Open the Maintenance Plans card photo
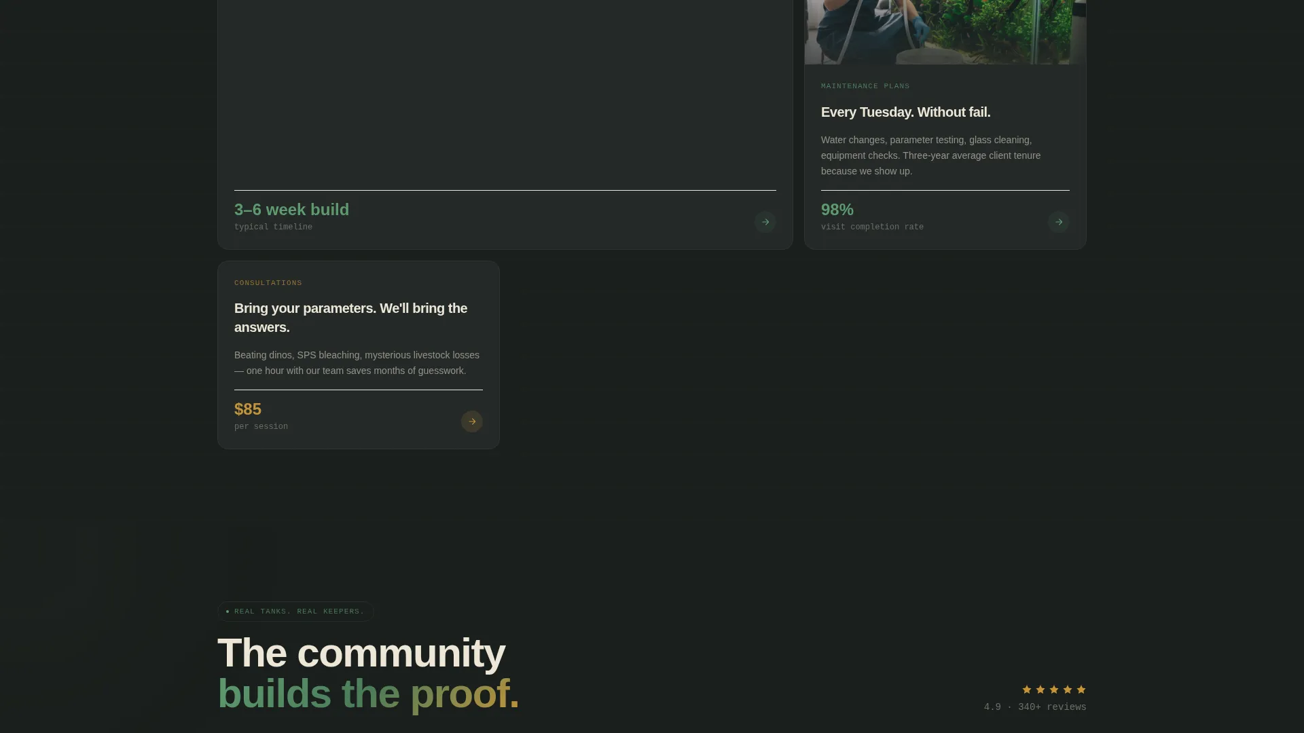The image size is (1304, 733). 945,32
